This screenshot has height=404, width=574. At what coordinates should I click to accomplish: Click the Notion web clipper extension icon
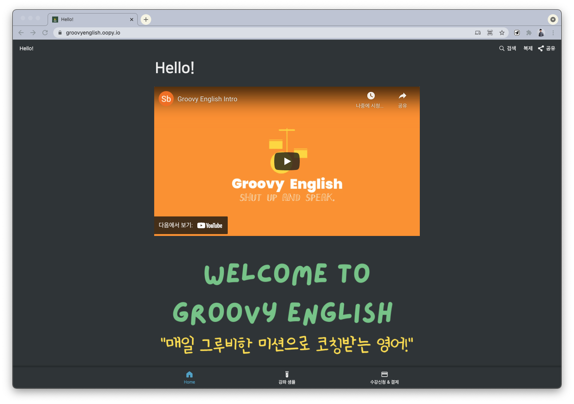click(517, 33)
